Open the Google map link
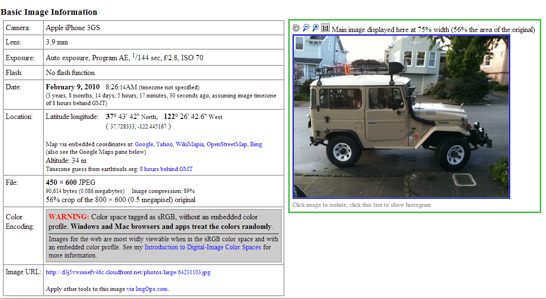 coord(144,144)
